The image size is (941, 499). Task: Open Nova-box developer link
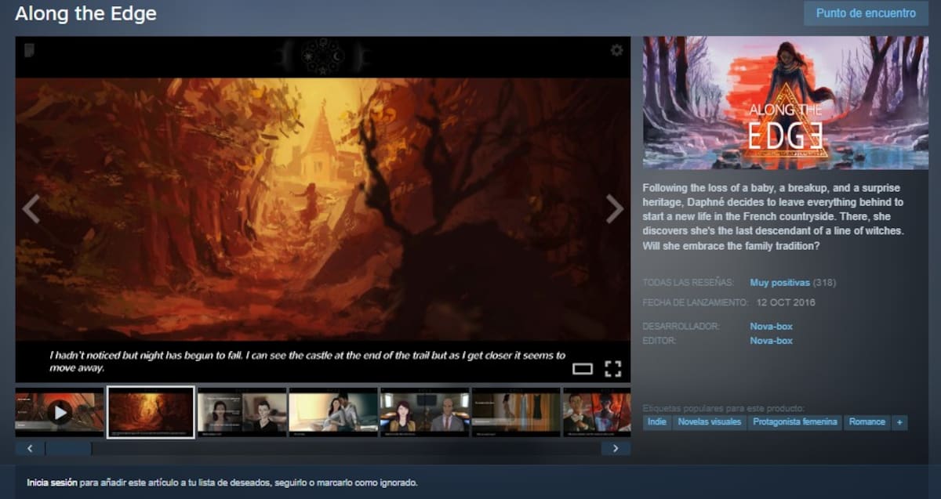pos(771,326)
